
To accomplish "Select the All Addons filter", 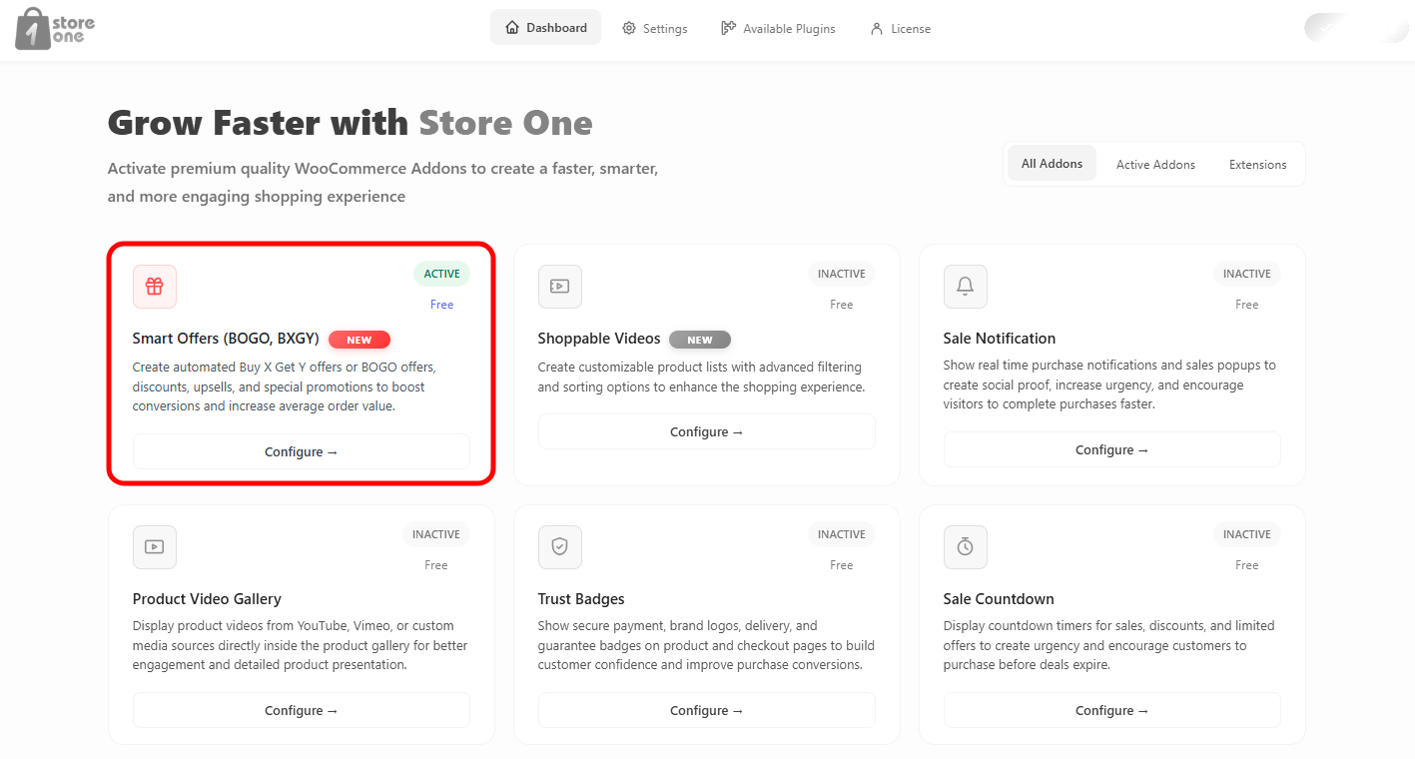I will pos(1052,164).
